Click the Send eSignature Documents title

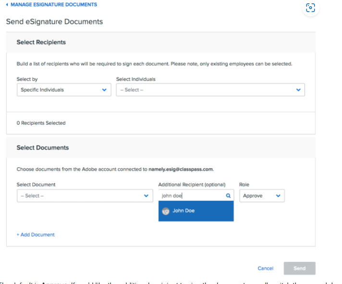pos(54,22)
